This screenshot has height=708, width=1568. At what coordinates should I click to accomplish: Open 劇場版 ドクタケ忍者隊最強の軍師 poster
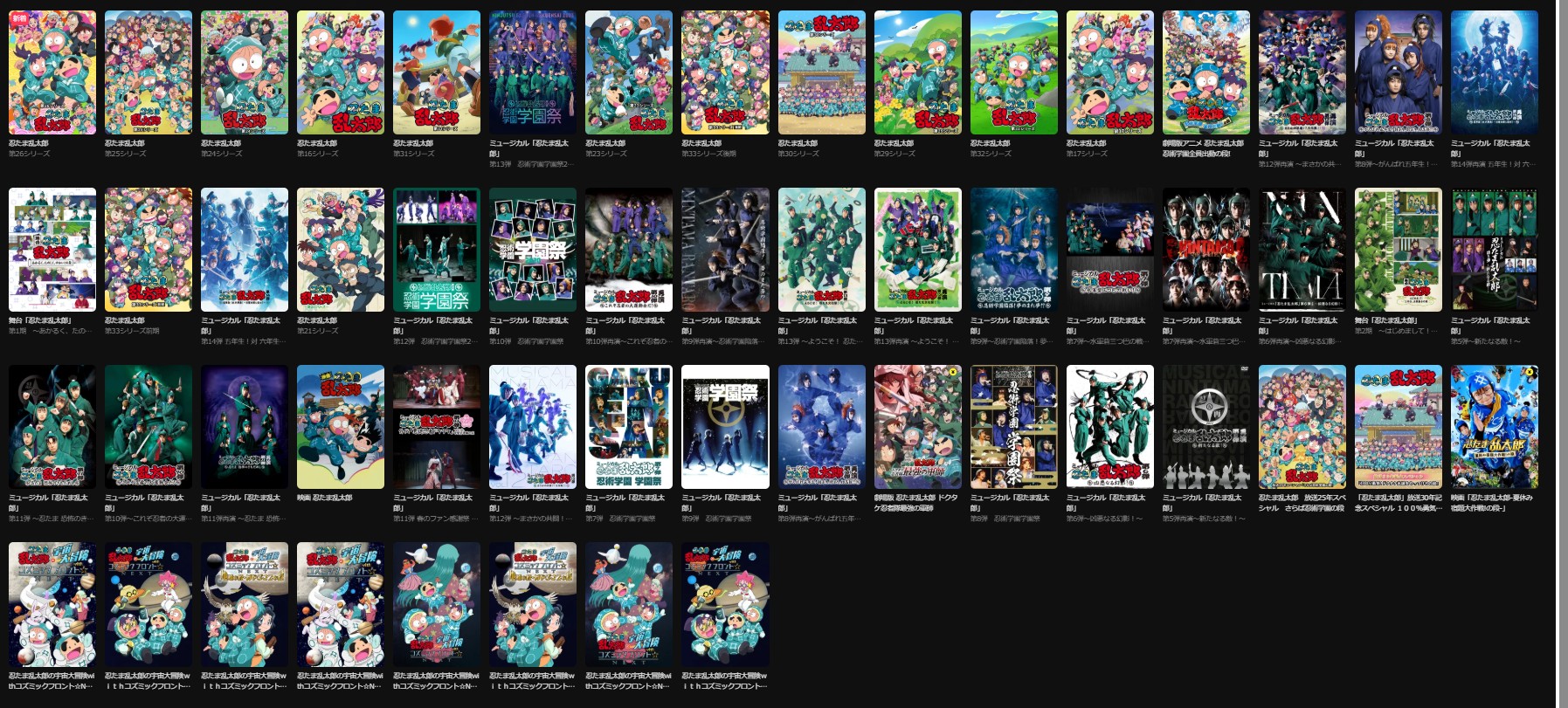click(918, 427)
